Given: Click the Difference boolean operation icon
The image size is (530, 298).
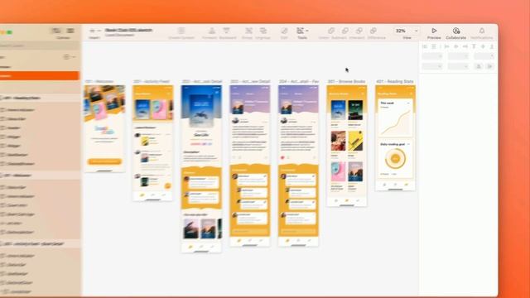Looking at the screenshot, I should pyautogui.click(x=373, y=31).
